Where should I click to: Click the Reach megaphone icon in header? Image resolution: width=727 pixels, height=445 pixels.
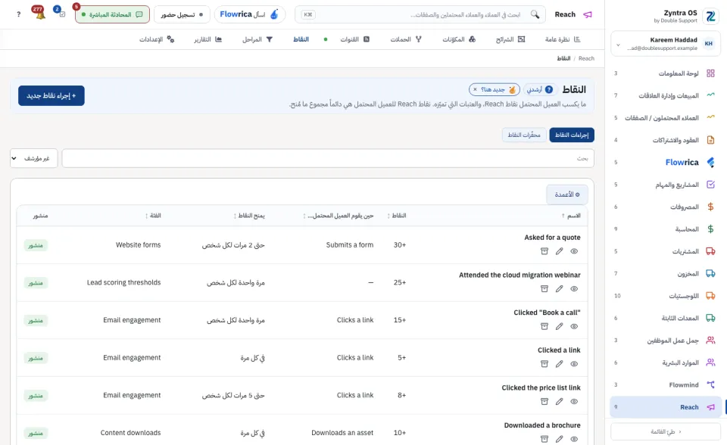pos(588,14)
